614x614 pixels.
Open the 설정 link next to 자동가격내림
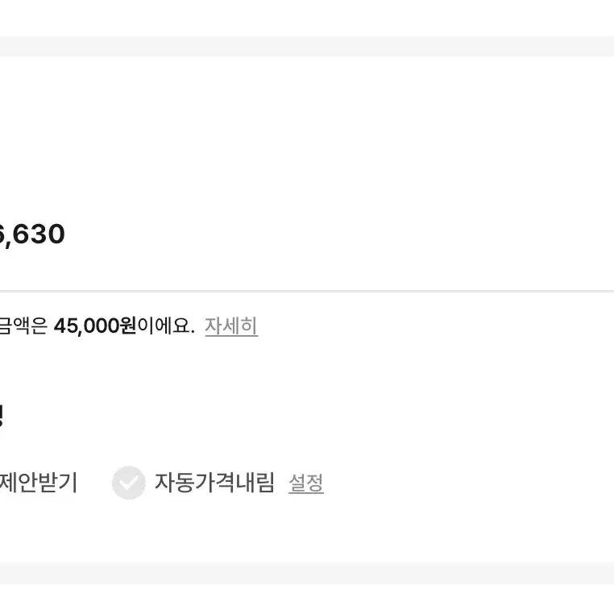(x=306, y=483)
